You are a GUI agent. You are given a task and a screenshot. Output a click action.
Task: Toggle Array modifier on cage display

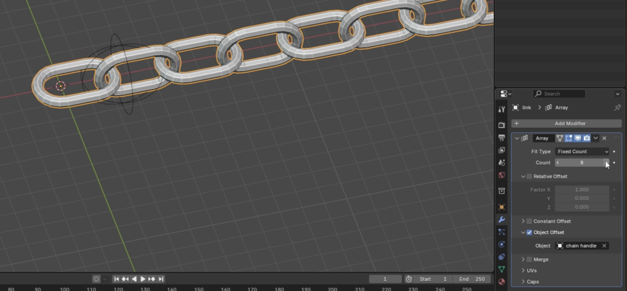pos(560,138)
